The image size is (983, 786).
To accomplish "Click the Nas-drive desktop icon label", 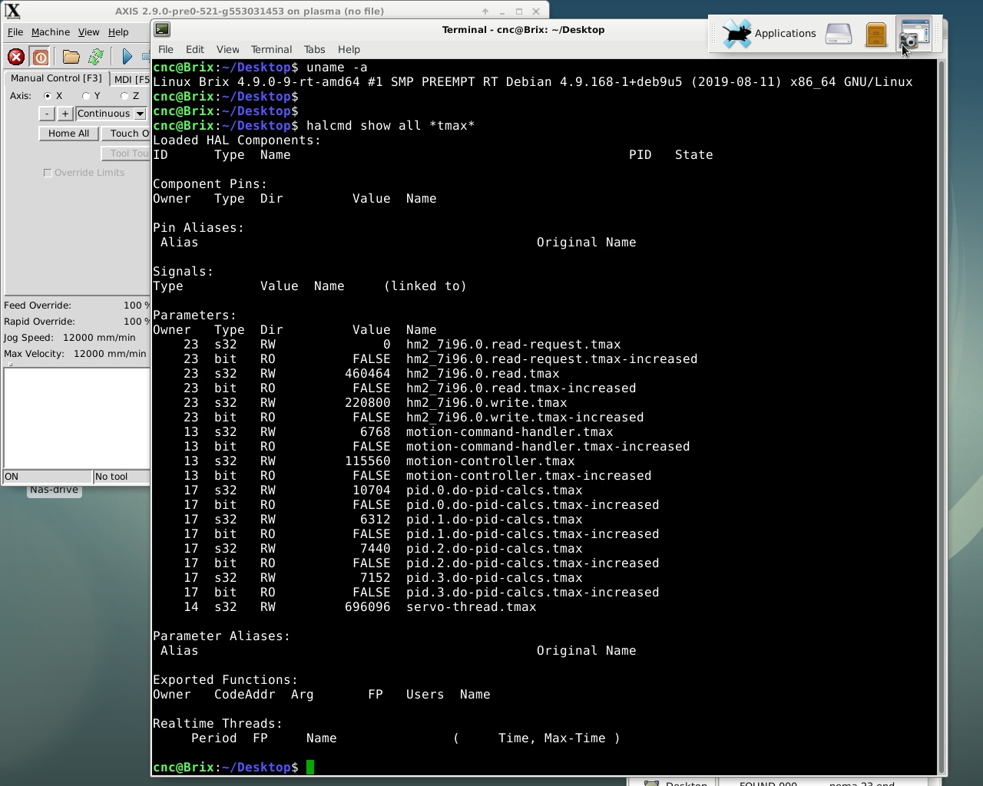I will (x=54, y=490).
